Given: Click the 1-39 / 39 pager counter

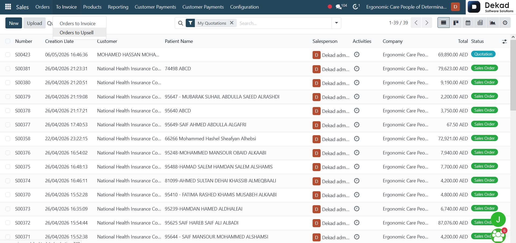Looking at the screenshot, I should click(x=398, y=23).
